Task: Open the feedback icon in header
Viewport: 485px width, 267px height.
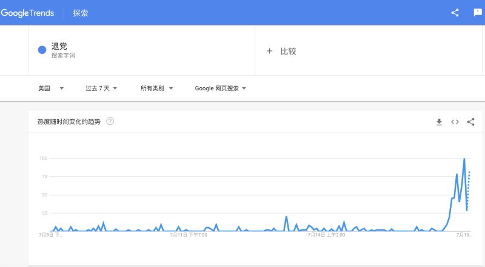Action: (x=478, y=12)
